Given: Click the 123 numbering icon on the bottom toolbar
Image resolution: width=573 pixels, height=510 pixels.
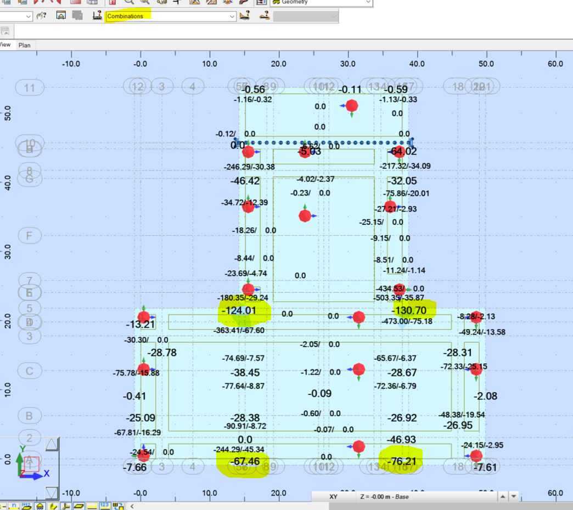Looking at the screenshot, I should coord(105,506).
